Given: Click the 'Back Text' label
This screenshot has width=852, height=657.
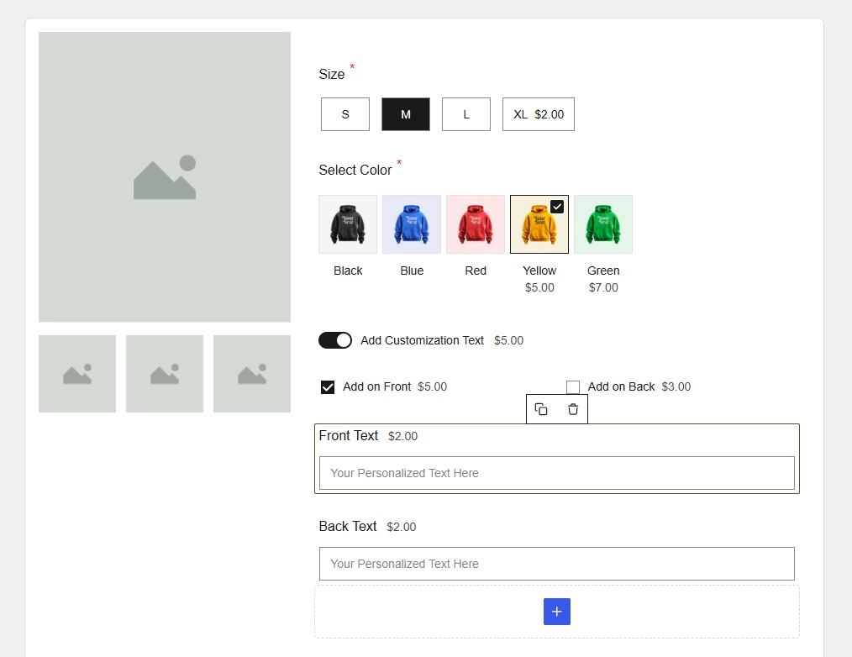Looking at the screenshot, I should (x=348, y=527).
